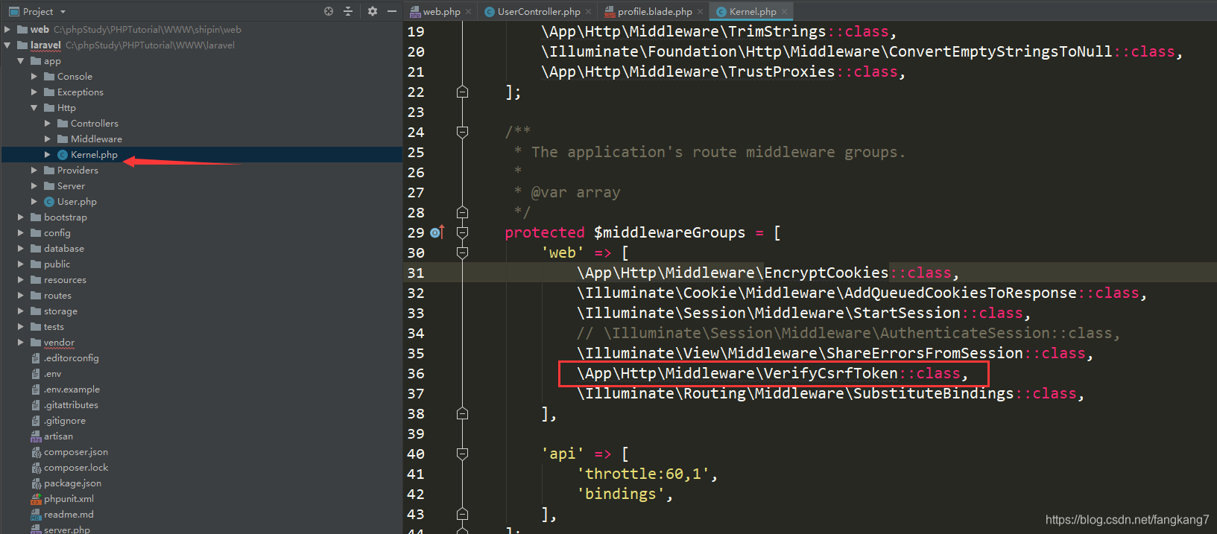Hide the Project panel with minimize icon
1217x534 pixels.
(392, 11)
